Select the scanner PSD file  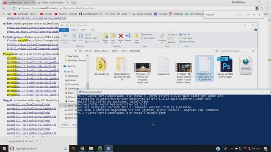click(225, 67)
